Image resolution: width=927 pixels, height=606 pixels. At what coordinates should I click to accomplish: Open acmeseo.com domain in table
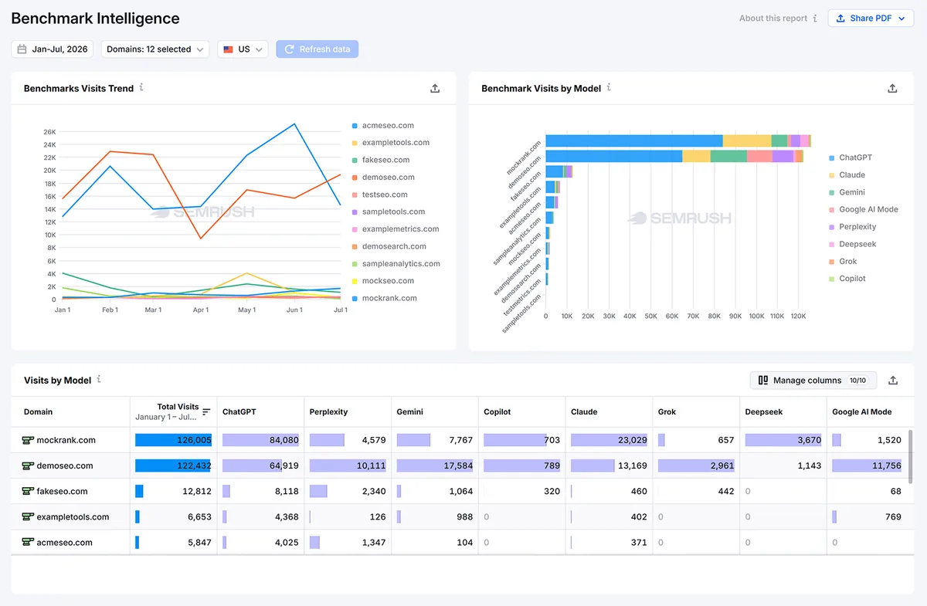(x=65, y=542)
